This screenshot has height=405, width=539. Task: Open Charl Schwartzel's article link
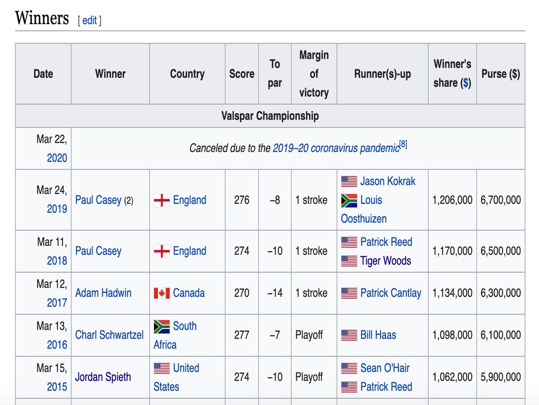[109, 335]
